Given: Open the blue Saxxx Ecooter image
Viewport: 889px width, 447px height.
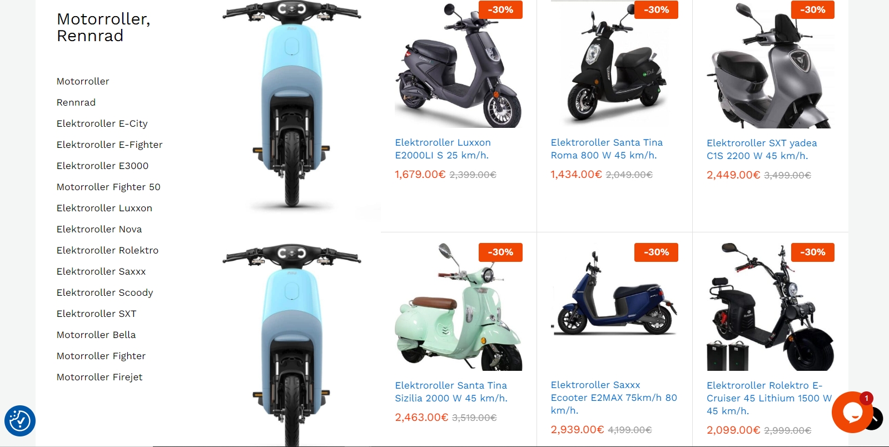Looking at the screenshot, I should click(614, 307).
